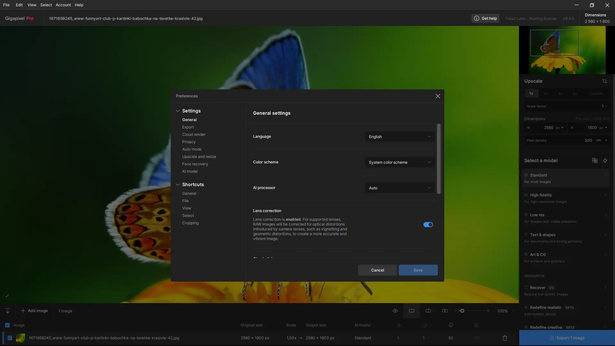Image resolution: width=615 pixels, height=346 pixels.
Task: Select Cloud render settings category
Action: 194,135
